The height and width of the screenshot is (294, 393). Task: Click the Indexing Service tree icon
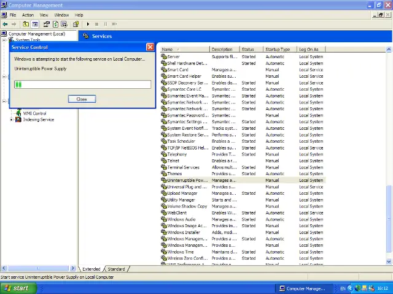click(x=18, y=119)
